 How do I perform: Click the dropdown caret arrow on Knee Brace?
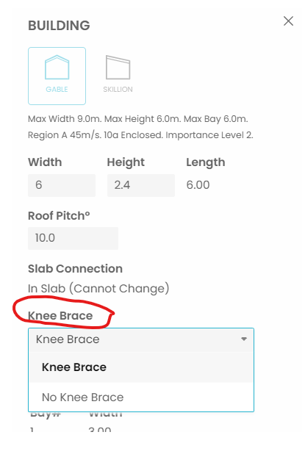point(244,339)
